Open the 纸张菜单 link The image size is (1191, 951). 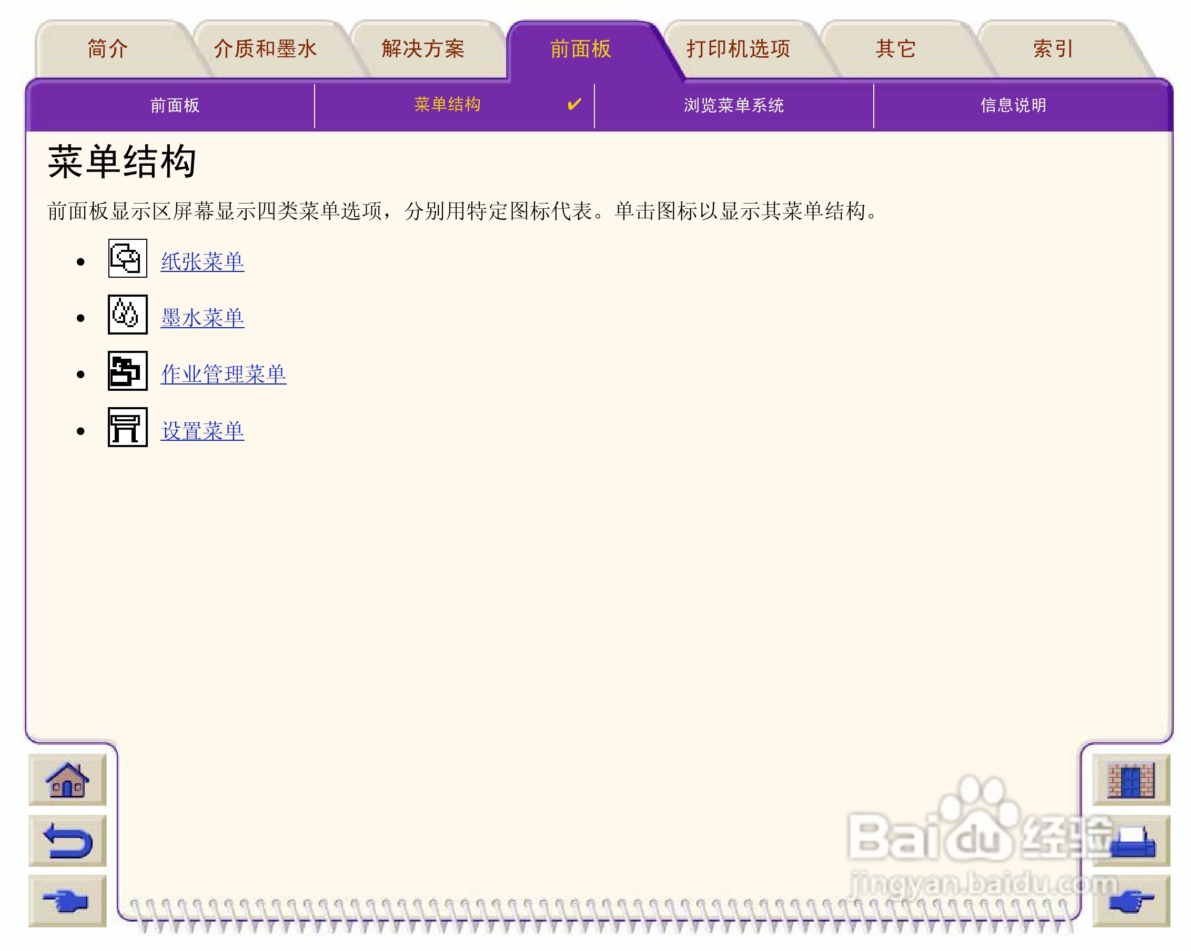[202, 262]
